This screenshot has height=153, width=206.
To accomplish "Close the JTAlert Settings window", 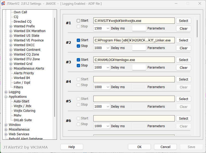I will pos(200,3).
